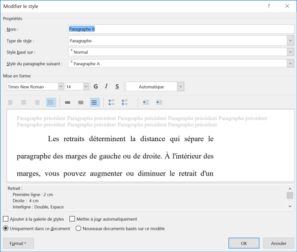Click 'Interligne : Double, Espace' line
This screenshot has width=297, height=252.
tap(38, 207)
